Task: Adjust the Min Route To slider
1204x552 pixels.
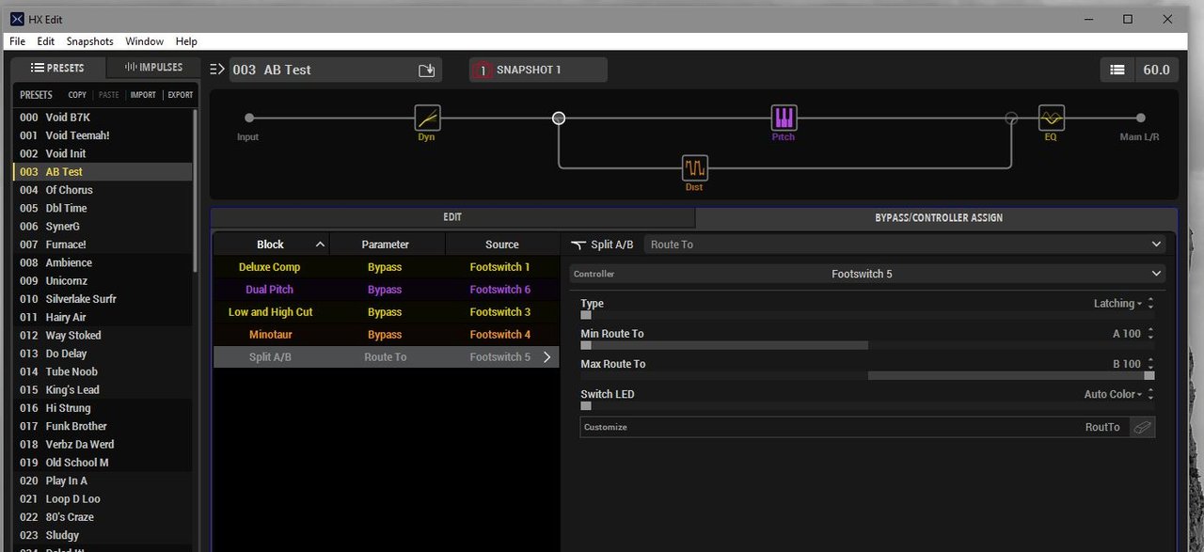Action: (867, 345)
